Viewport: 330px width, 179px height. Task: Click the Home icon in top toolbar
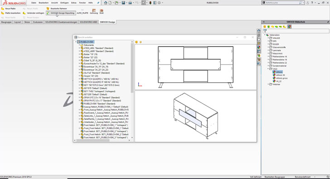click(106, 3)
